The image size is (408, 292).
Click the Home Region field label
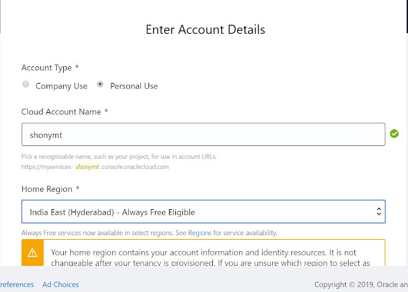point(47,189)
